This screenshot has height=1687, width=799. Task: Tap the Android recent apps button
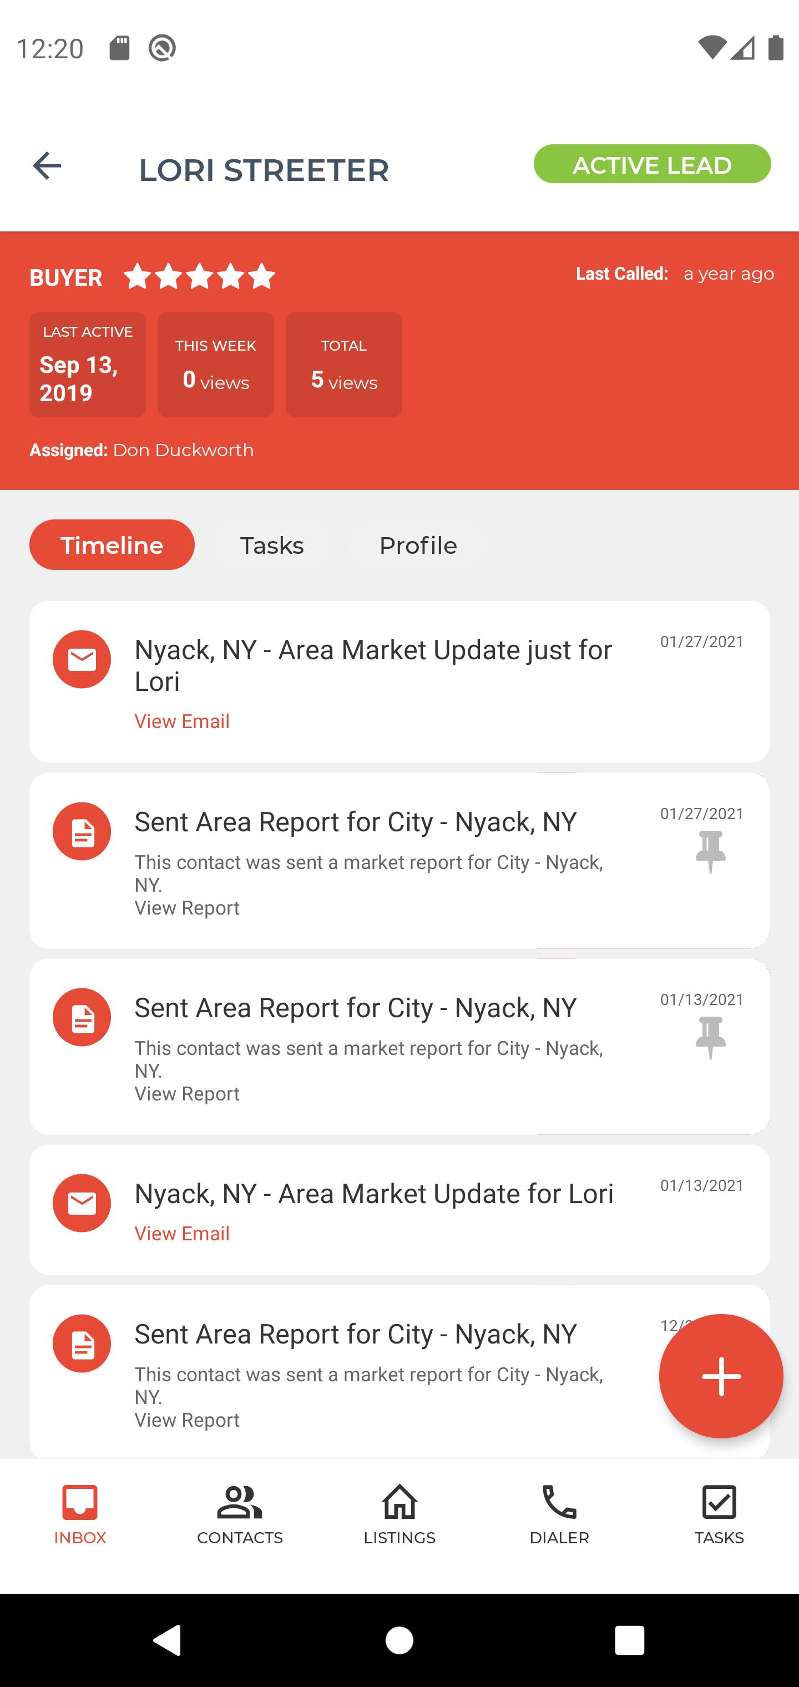tap(629, 1640)
